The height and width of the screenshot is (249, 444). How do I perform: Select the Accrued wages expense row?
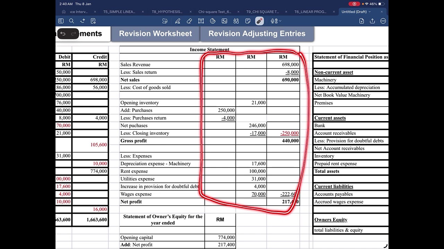pos(351,202)
